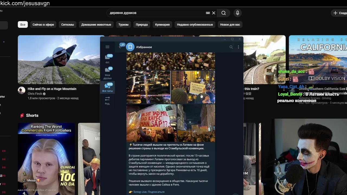Open the night street protest photo
This screenshot has height=195, width=347.
pos(196,123)
